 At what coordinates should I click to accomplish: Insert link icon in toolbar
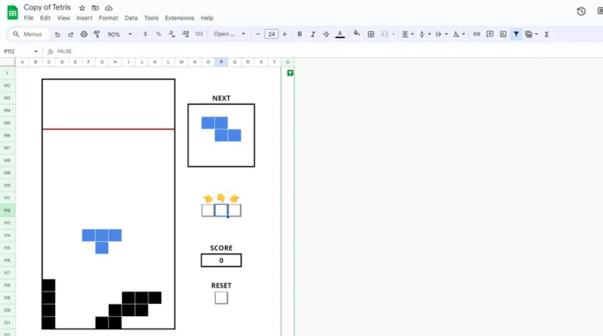click(477, 34)
